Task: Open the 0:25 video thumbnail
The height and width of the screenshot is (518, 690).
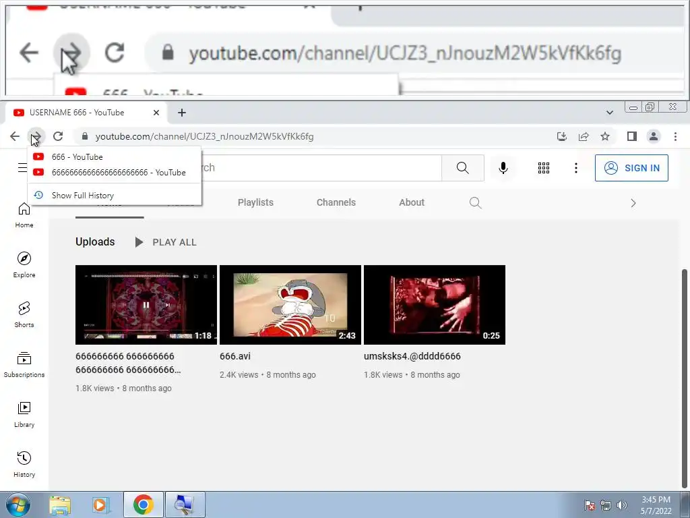Action: (435, 305)
